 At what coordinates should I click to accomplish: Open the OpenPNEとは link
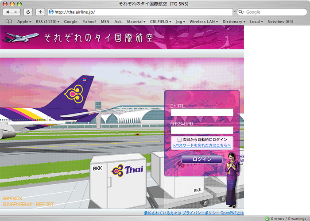232,213
